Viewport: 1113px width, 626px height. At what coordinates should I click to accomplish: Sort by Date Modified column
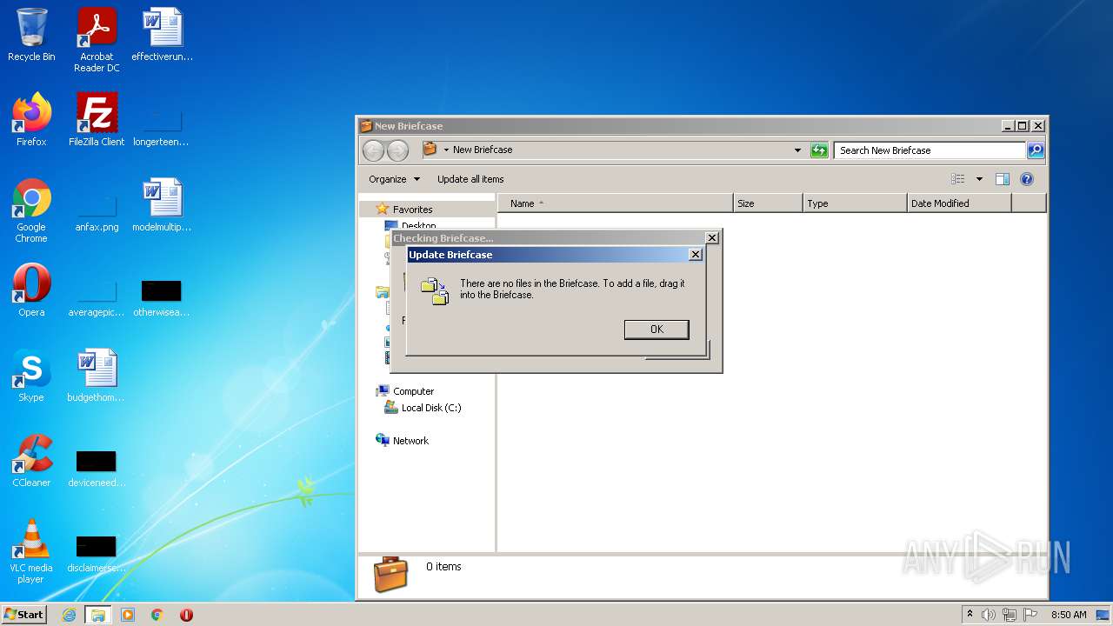959,203
